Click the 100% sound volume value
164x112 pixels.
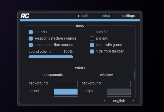tap(68, 52)
